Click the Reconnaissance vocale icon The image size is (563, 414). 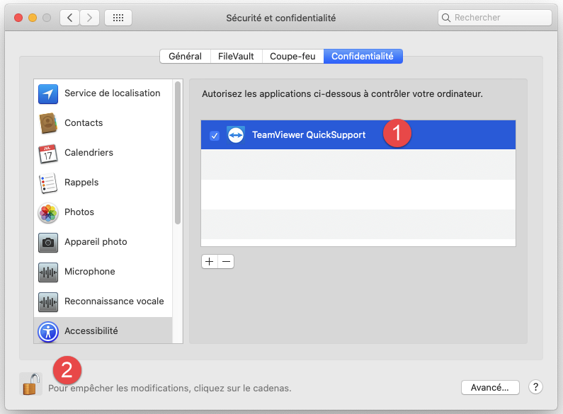(48, 301)
